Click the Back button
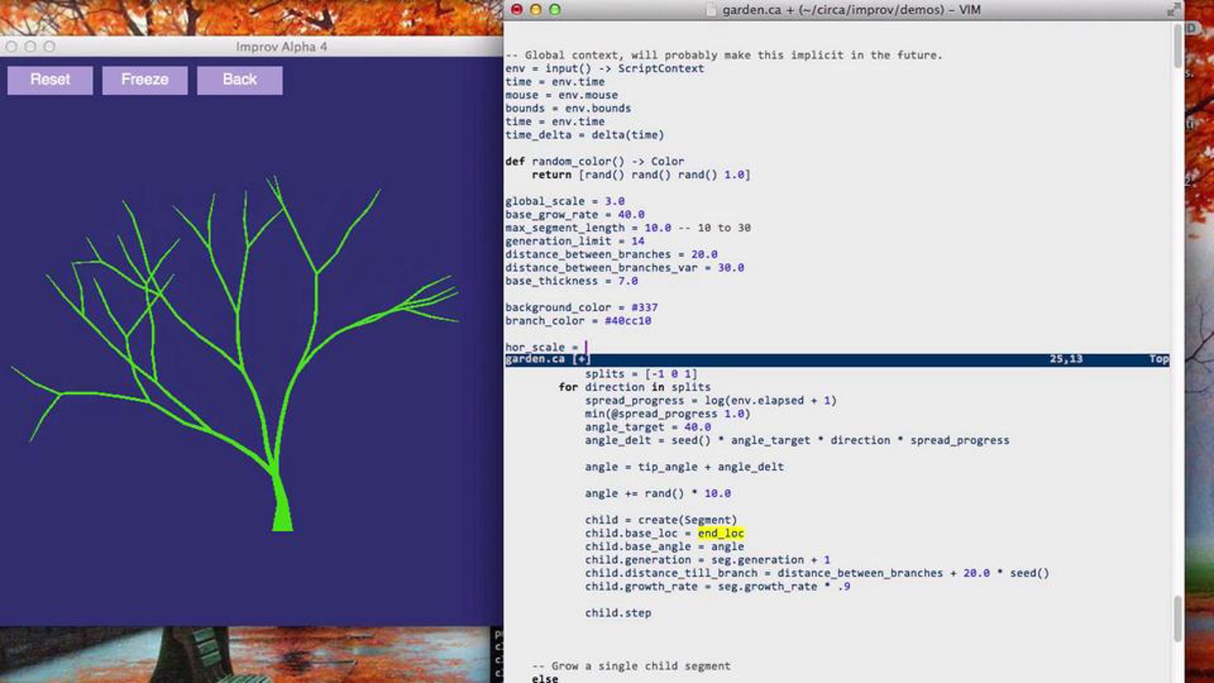The image size is (1214, 683). click(240, 80)
